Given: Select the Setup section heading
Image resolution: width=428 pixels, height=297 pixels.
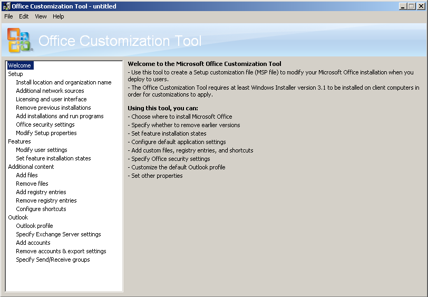Looking at the screenshot, I should 15,74.
